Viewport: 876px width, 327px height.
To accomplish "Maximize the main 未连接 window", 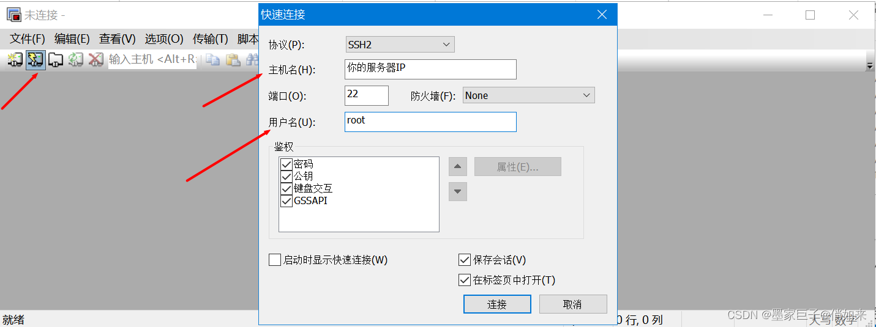I will pyautogui.click(x=810, y=15).
